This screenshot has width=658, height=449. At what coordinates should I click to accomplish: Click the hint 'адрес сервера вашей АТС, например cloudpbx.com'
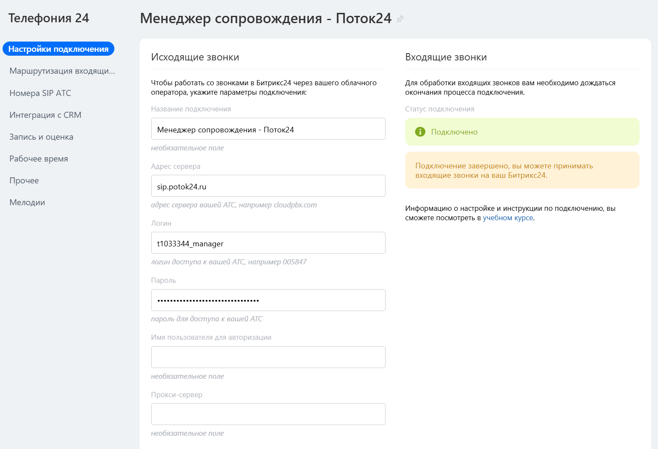click(x=234, y=205)
